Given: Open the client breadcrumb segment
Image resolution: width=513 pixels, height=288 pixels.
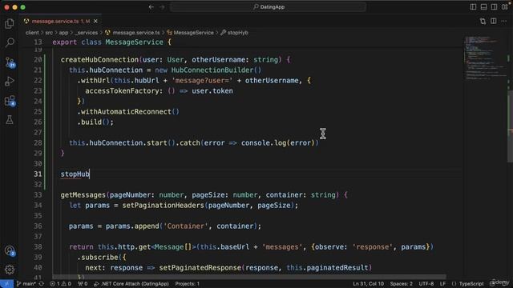Looking at the screenshot, I should tap(32, 33).
